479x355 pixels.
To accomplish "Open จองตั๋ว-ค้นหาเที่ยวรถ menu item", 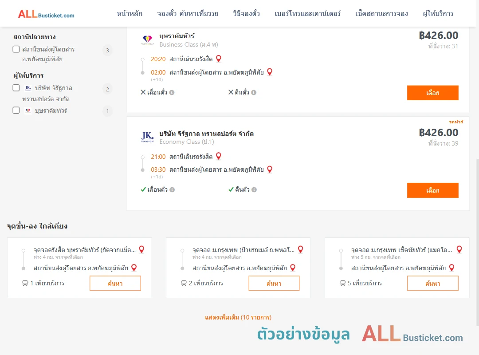I will 188,13.
